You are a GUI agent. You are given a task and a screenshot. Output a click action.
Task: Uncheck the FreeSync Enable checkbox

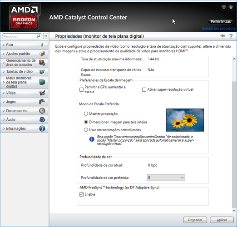point(81,194)
